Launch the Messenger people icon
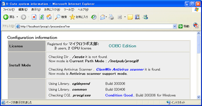Viewport: 202px width, 106px height. click(145, 17)
